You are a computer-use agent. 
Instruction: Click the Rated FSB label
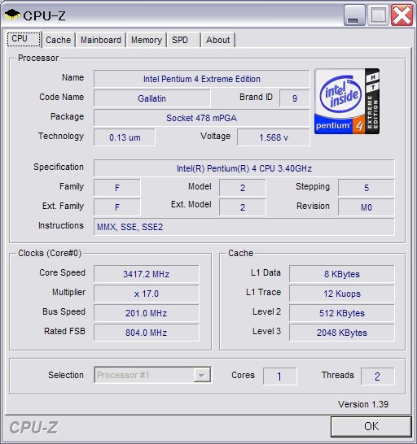pos(64,331)
